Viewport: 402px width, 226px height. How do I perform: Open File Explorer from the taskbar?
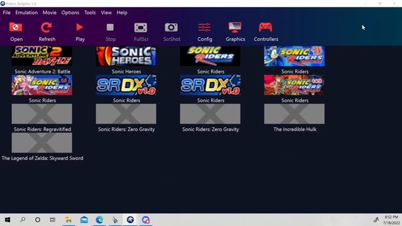coord(68,220)
